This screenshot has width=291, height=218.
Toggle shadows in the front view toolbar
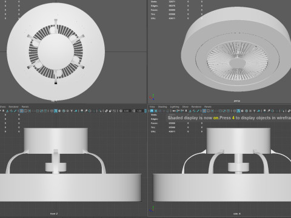pyautogui.click(x=75, y=111)
